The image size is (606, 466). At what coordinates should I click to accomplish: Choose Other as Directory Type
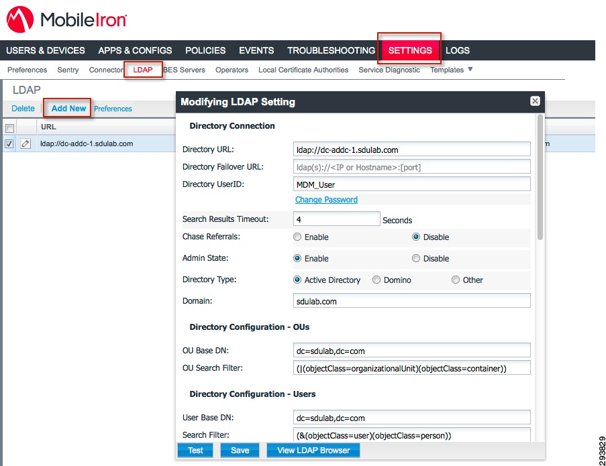coord(456,280)
